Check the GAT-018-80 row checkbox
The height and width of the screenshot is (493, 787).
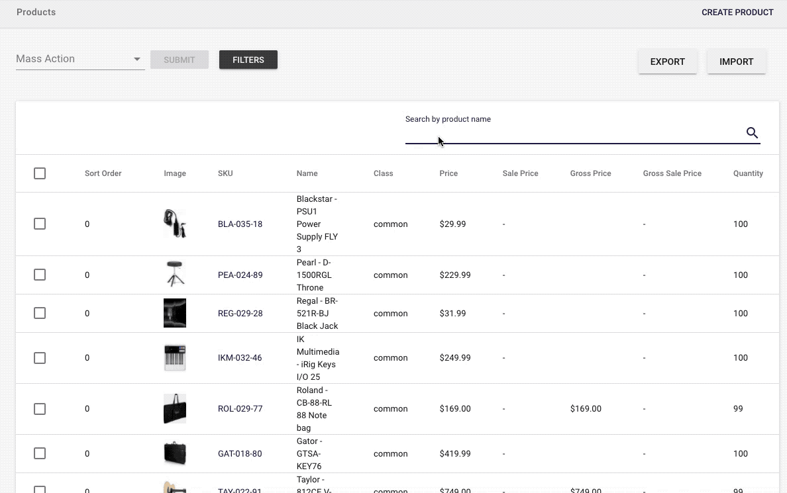[40, 453]
